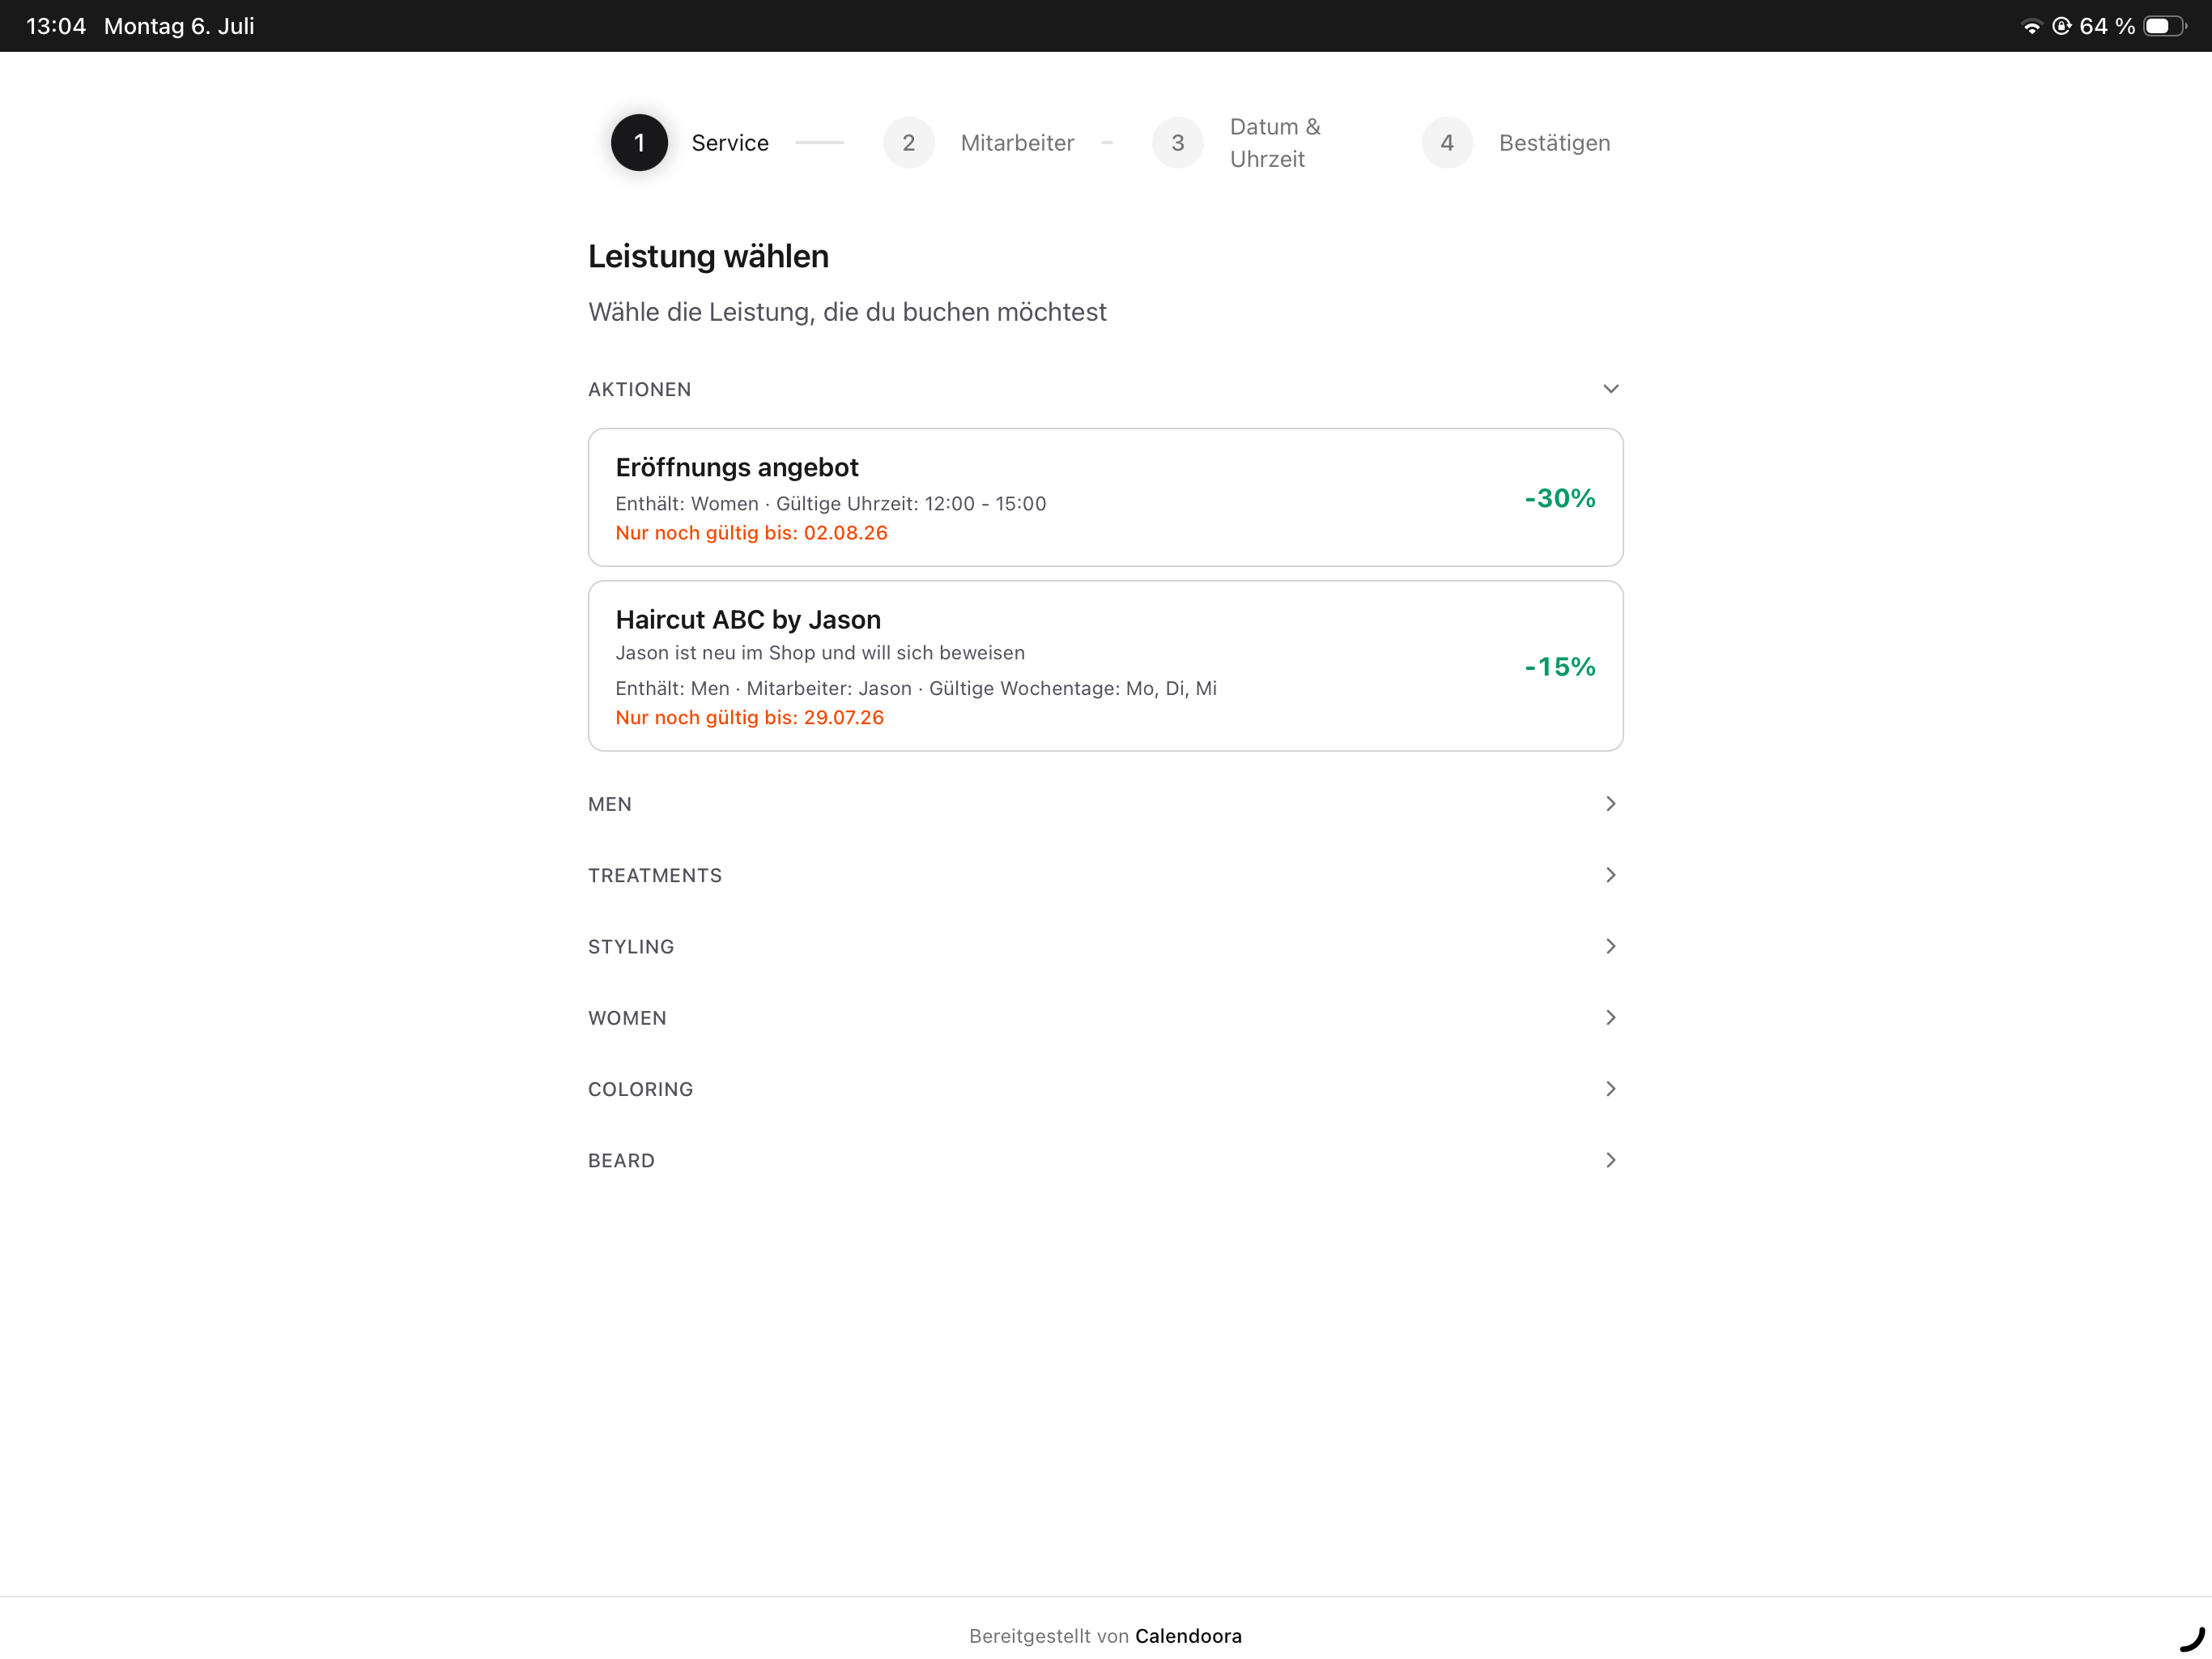Screen dimensions: 2212x1659
Task: Click step 2 circle for Mitarbeiter
Action: [x=908, y=143]
